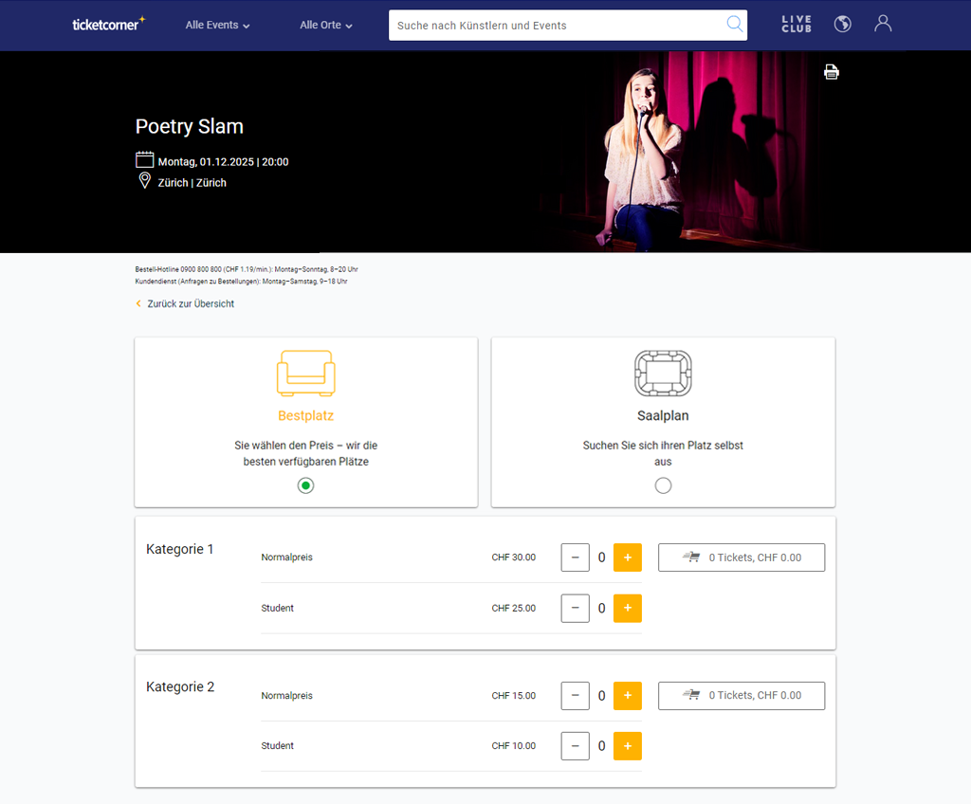Image resolution: width=971 pixels, height=804 pixels.
Task: Click the CHF 30.00 price
Action: [513, 557]
